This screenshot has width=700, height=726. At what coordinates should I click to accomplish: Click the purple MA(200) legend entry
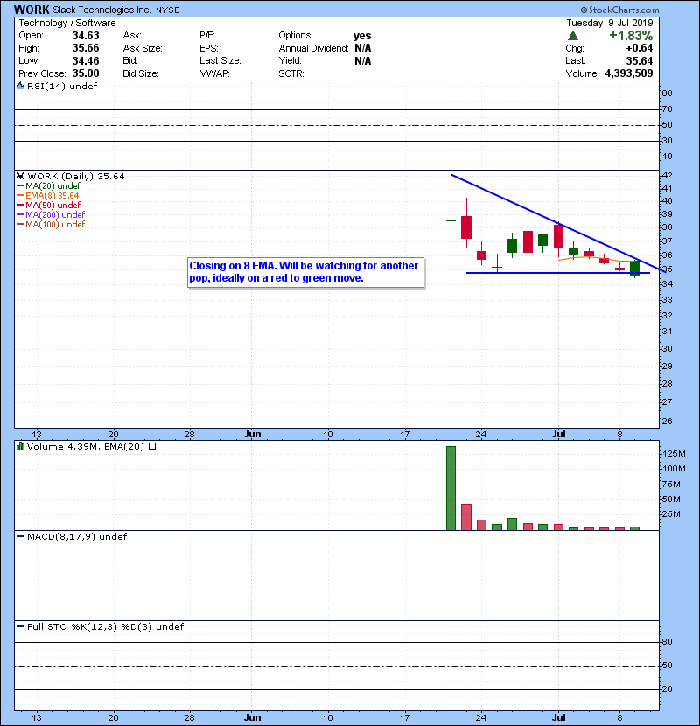(x=54, y=214)
